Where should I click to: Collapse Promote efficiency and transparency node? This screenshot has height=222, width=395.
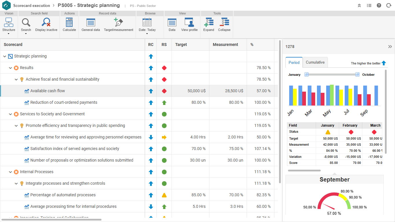tap(16, 126)
